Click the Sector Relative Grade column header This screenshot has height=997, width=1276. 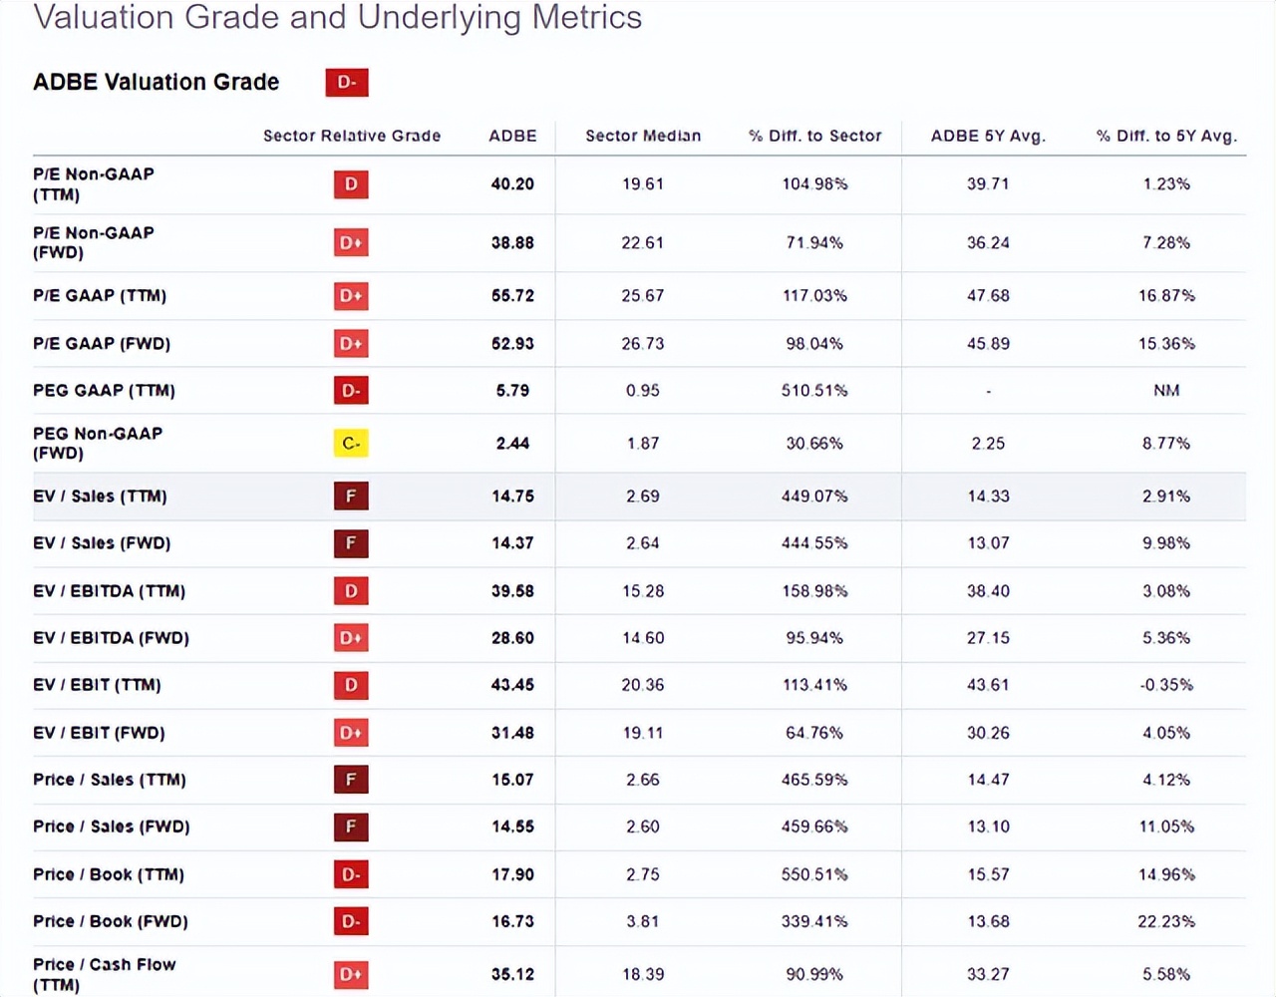(352, 136)
